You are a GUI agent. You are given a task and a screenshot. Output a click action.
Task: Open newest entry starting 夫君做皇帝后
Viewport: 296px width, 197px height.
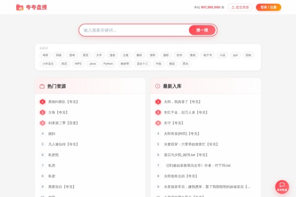(x=207, y=187)
